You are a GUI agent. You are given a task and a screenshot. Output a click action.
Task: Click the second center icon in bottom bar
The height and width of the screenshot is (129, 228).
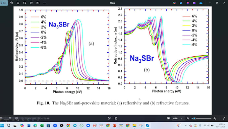[x=116, y=118]
